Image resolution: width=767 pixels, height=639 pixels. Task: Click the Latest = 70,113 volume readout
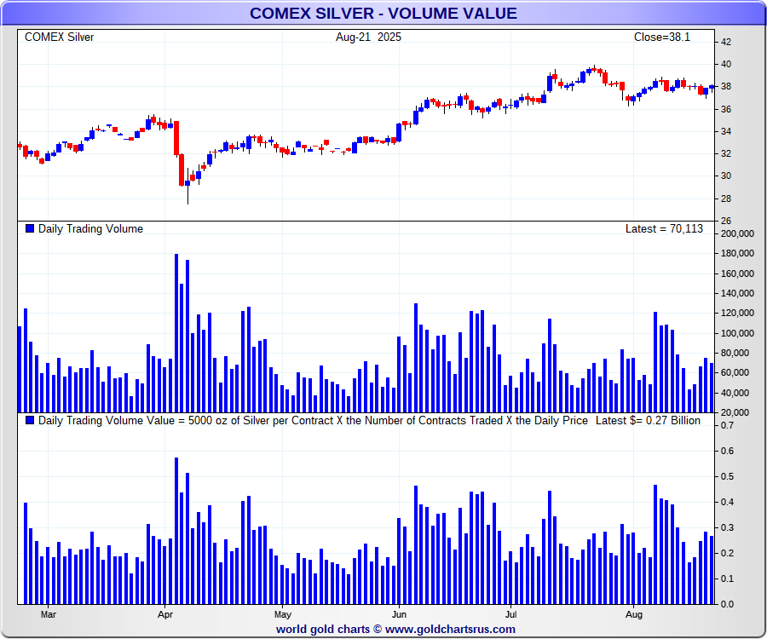664,228
